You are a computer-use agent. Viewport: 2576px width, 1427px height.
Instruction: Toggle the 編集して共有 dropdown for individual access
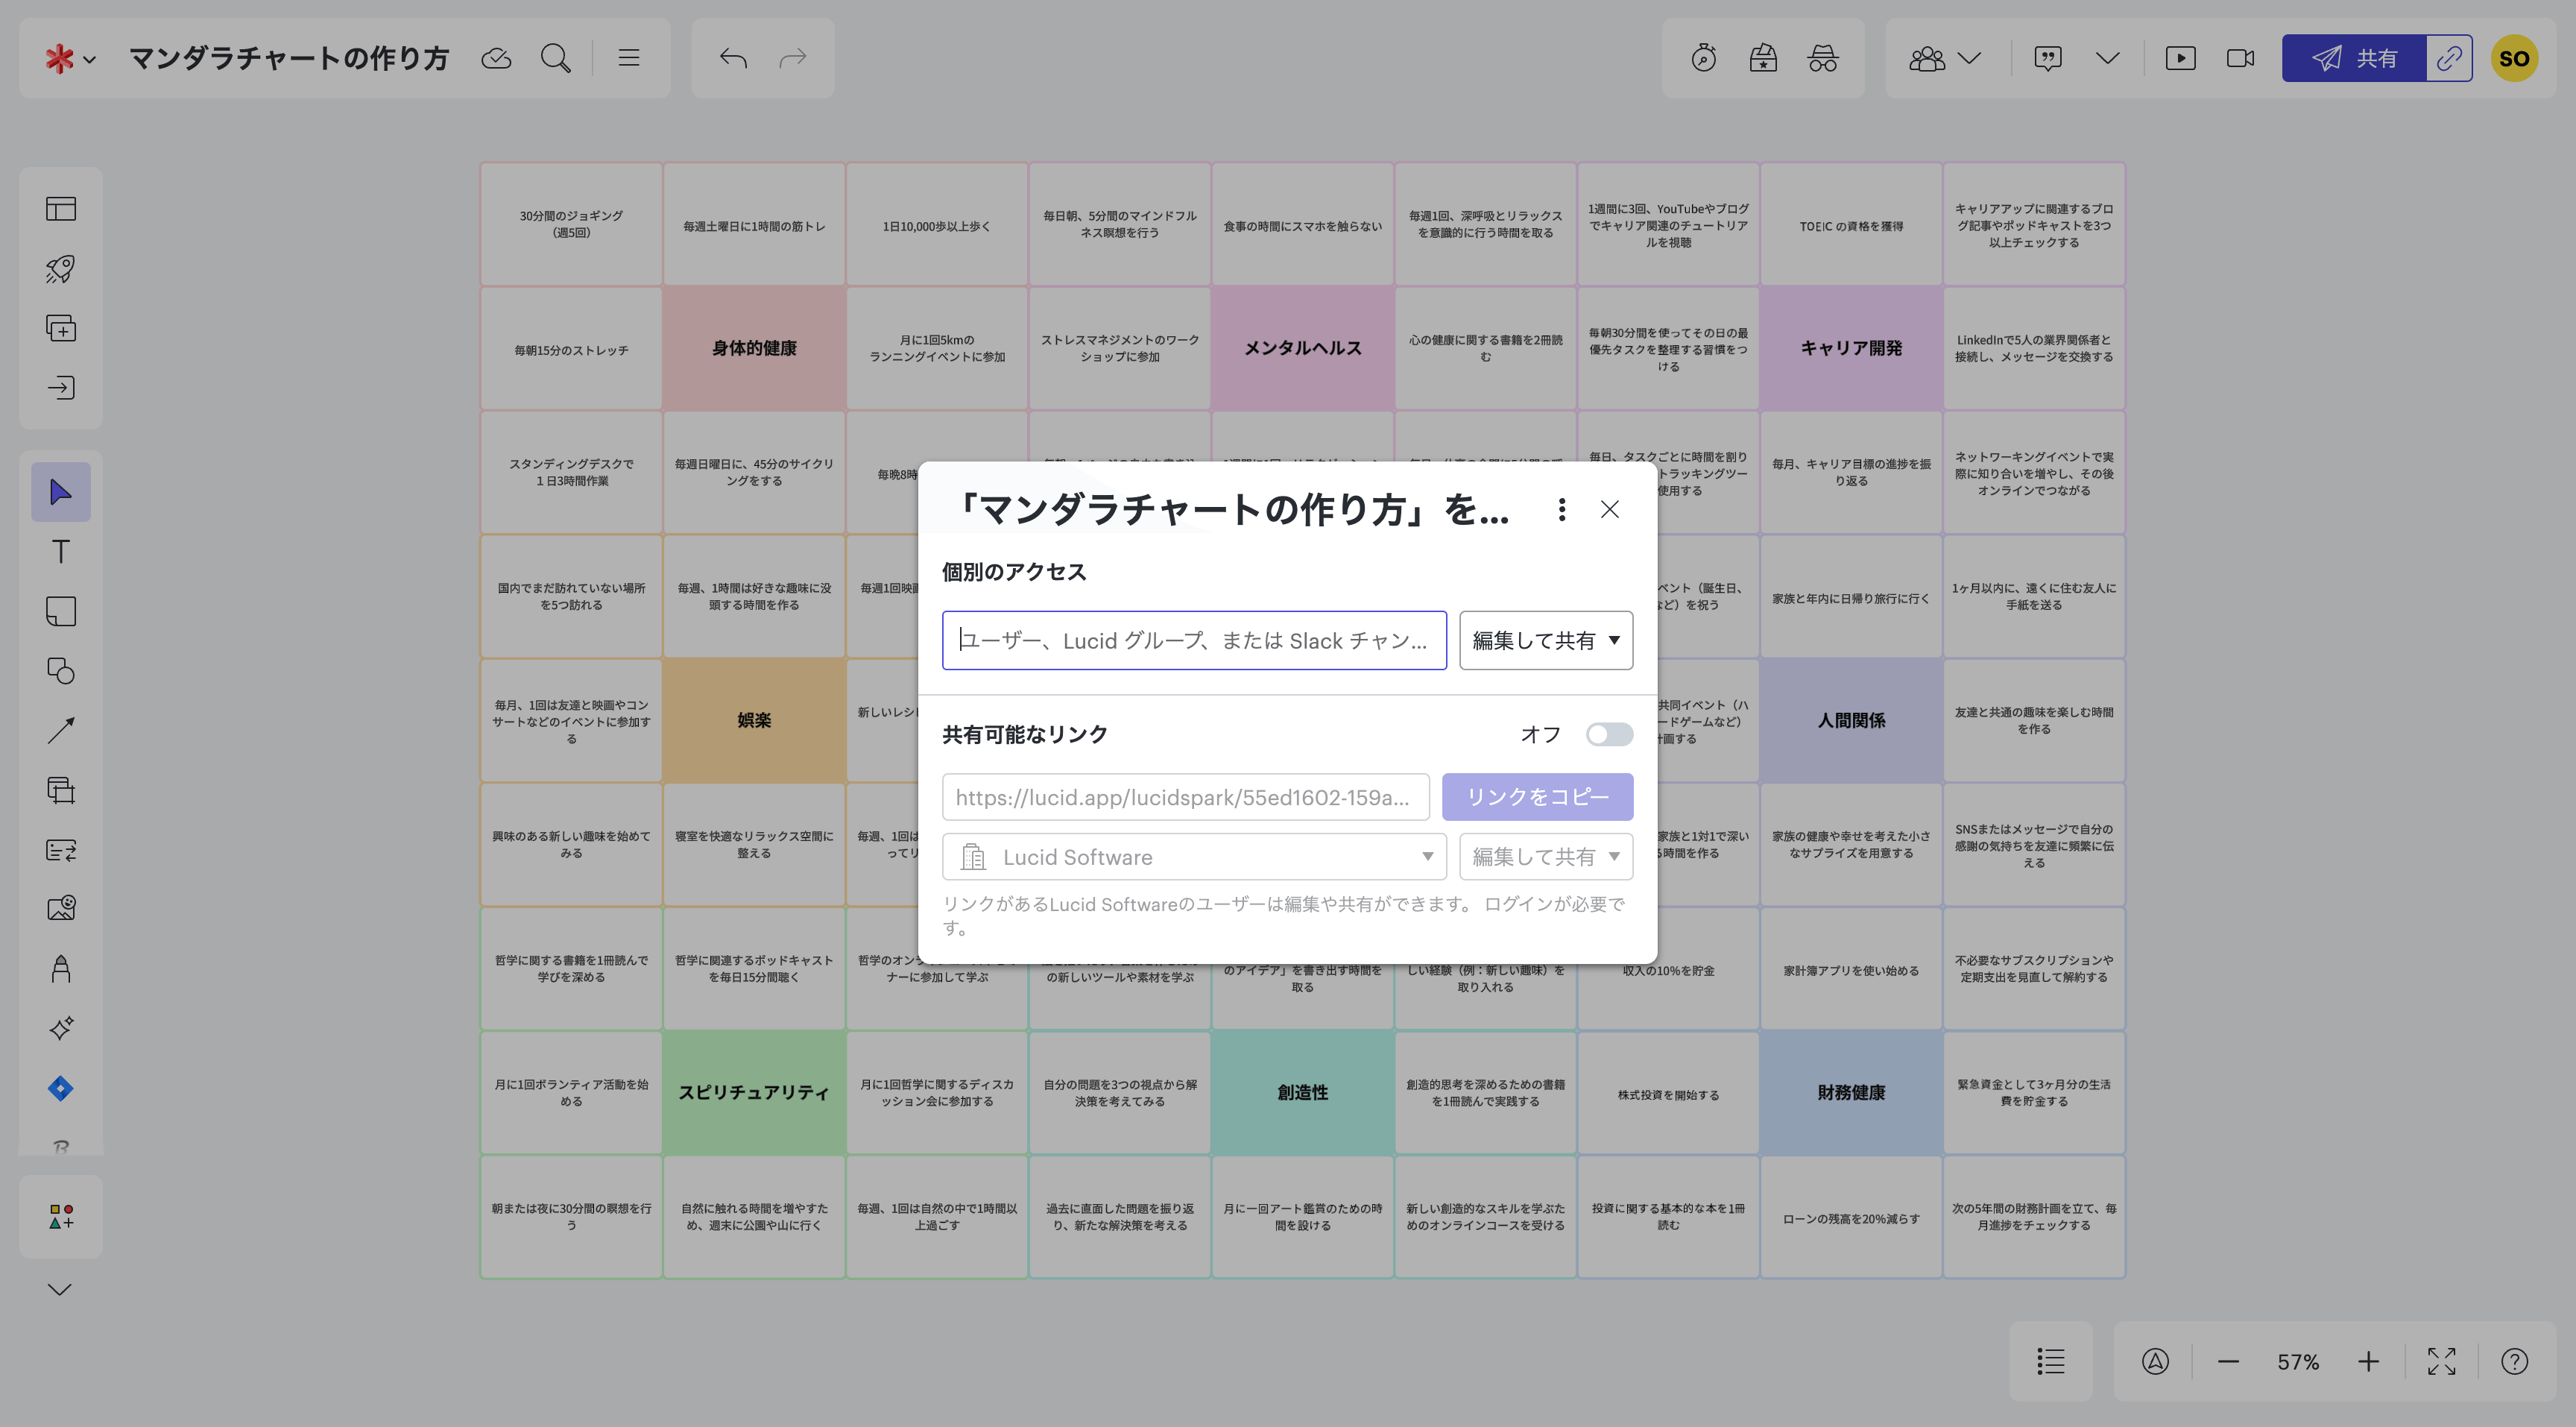(1544, 640)
